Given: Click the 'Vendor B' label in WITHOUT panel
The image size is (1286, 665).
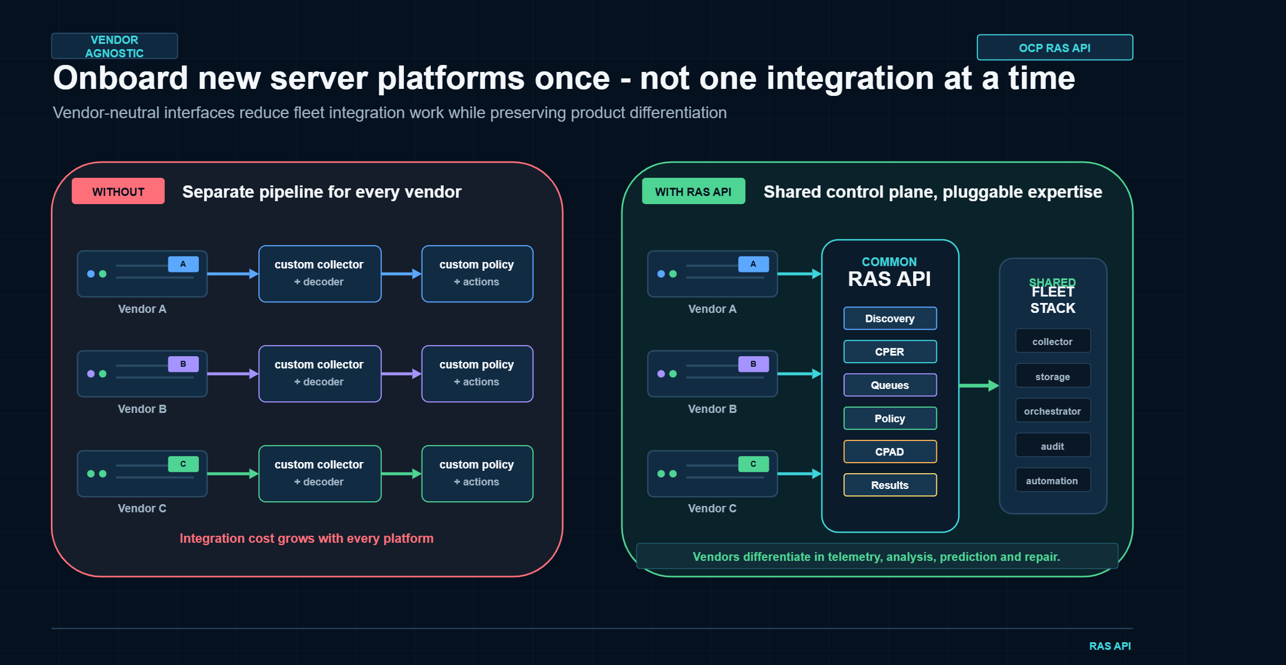Looking at the screenshot, I should point(142,409).
